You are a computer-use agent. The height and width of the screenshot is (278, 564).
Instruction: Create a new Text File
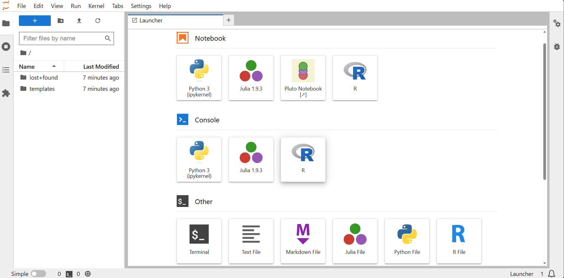(x=251, y=241)
